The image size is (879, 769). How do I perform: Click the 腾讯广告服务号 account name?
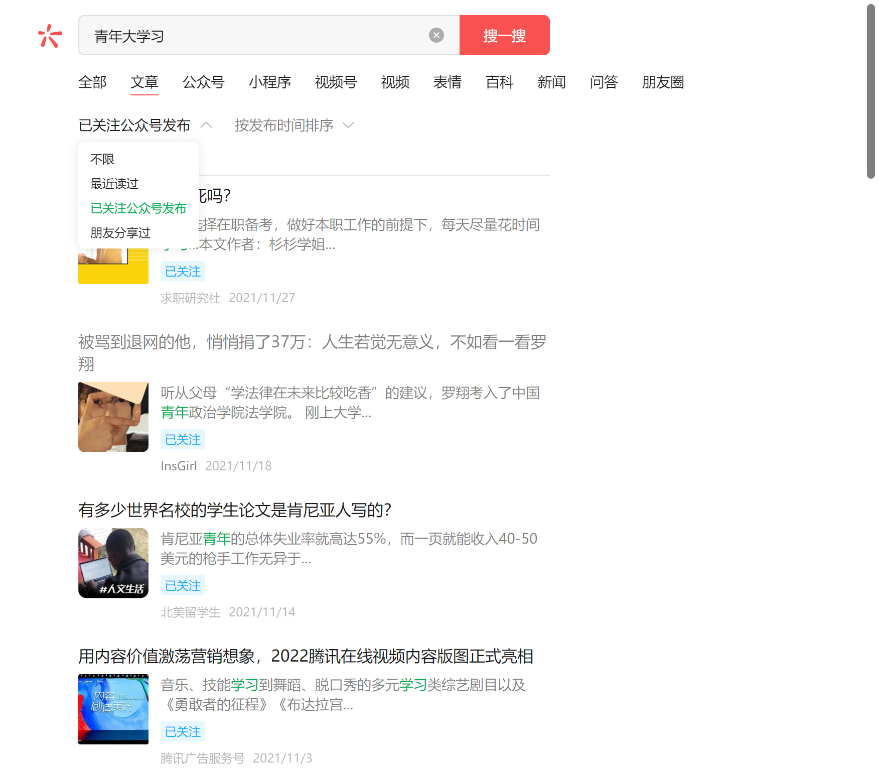point(203,758)
